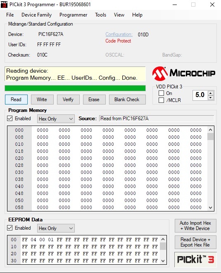The width and height of the screenshot is (221, 273).
Task: Decrease VDD voltage with down stepper arrow
Action: pos(211,97)
